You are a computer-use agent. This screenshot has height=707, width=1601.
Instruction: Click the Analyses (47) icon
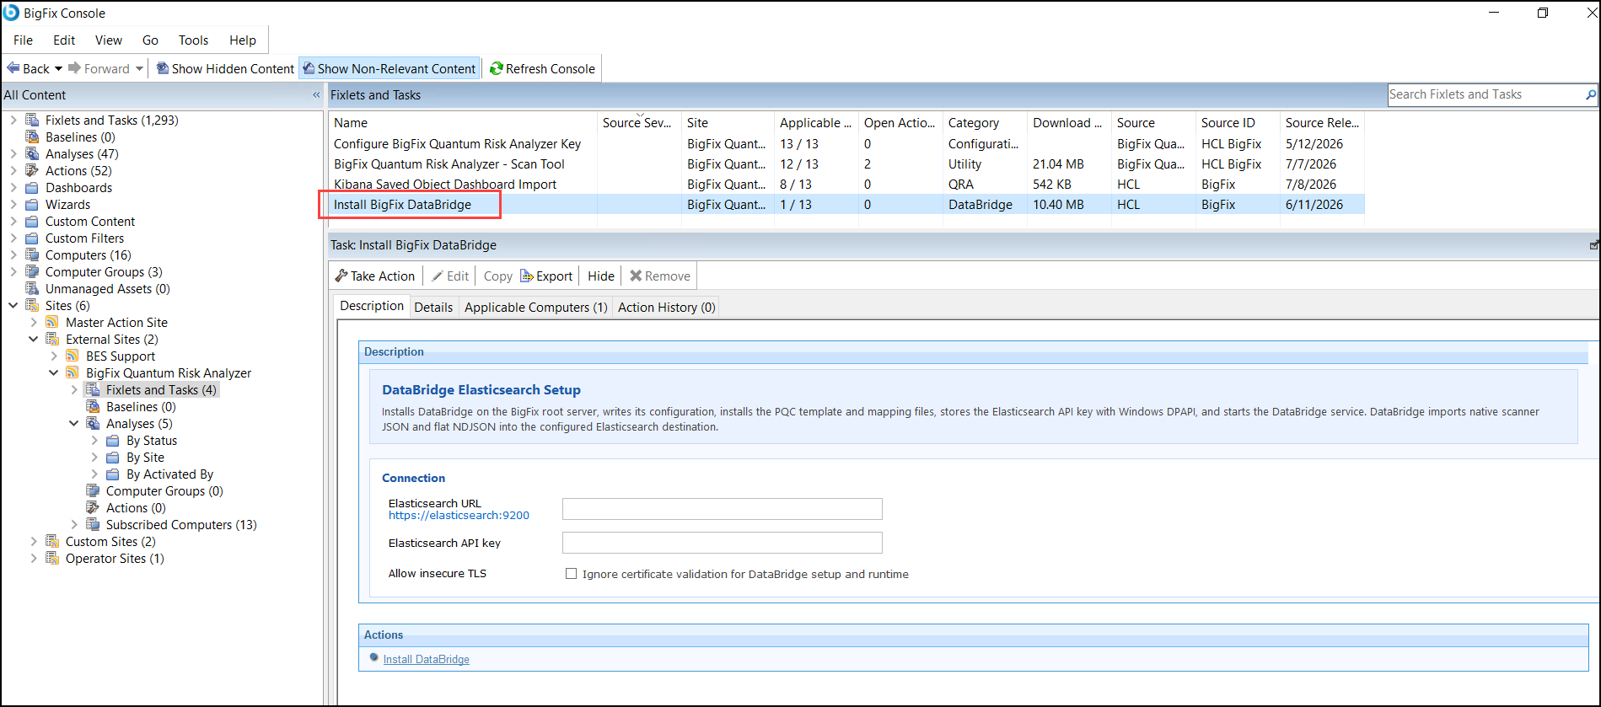tap(32, 154)
